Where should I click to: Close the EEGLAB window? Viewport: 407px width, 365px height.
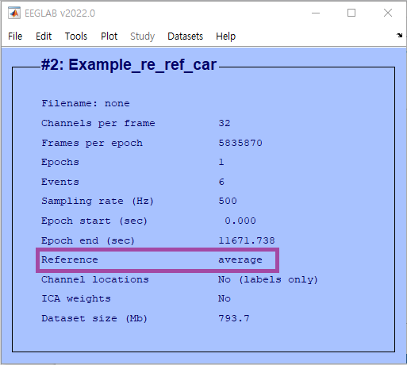tap(388, 13)
